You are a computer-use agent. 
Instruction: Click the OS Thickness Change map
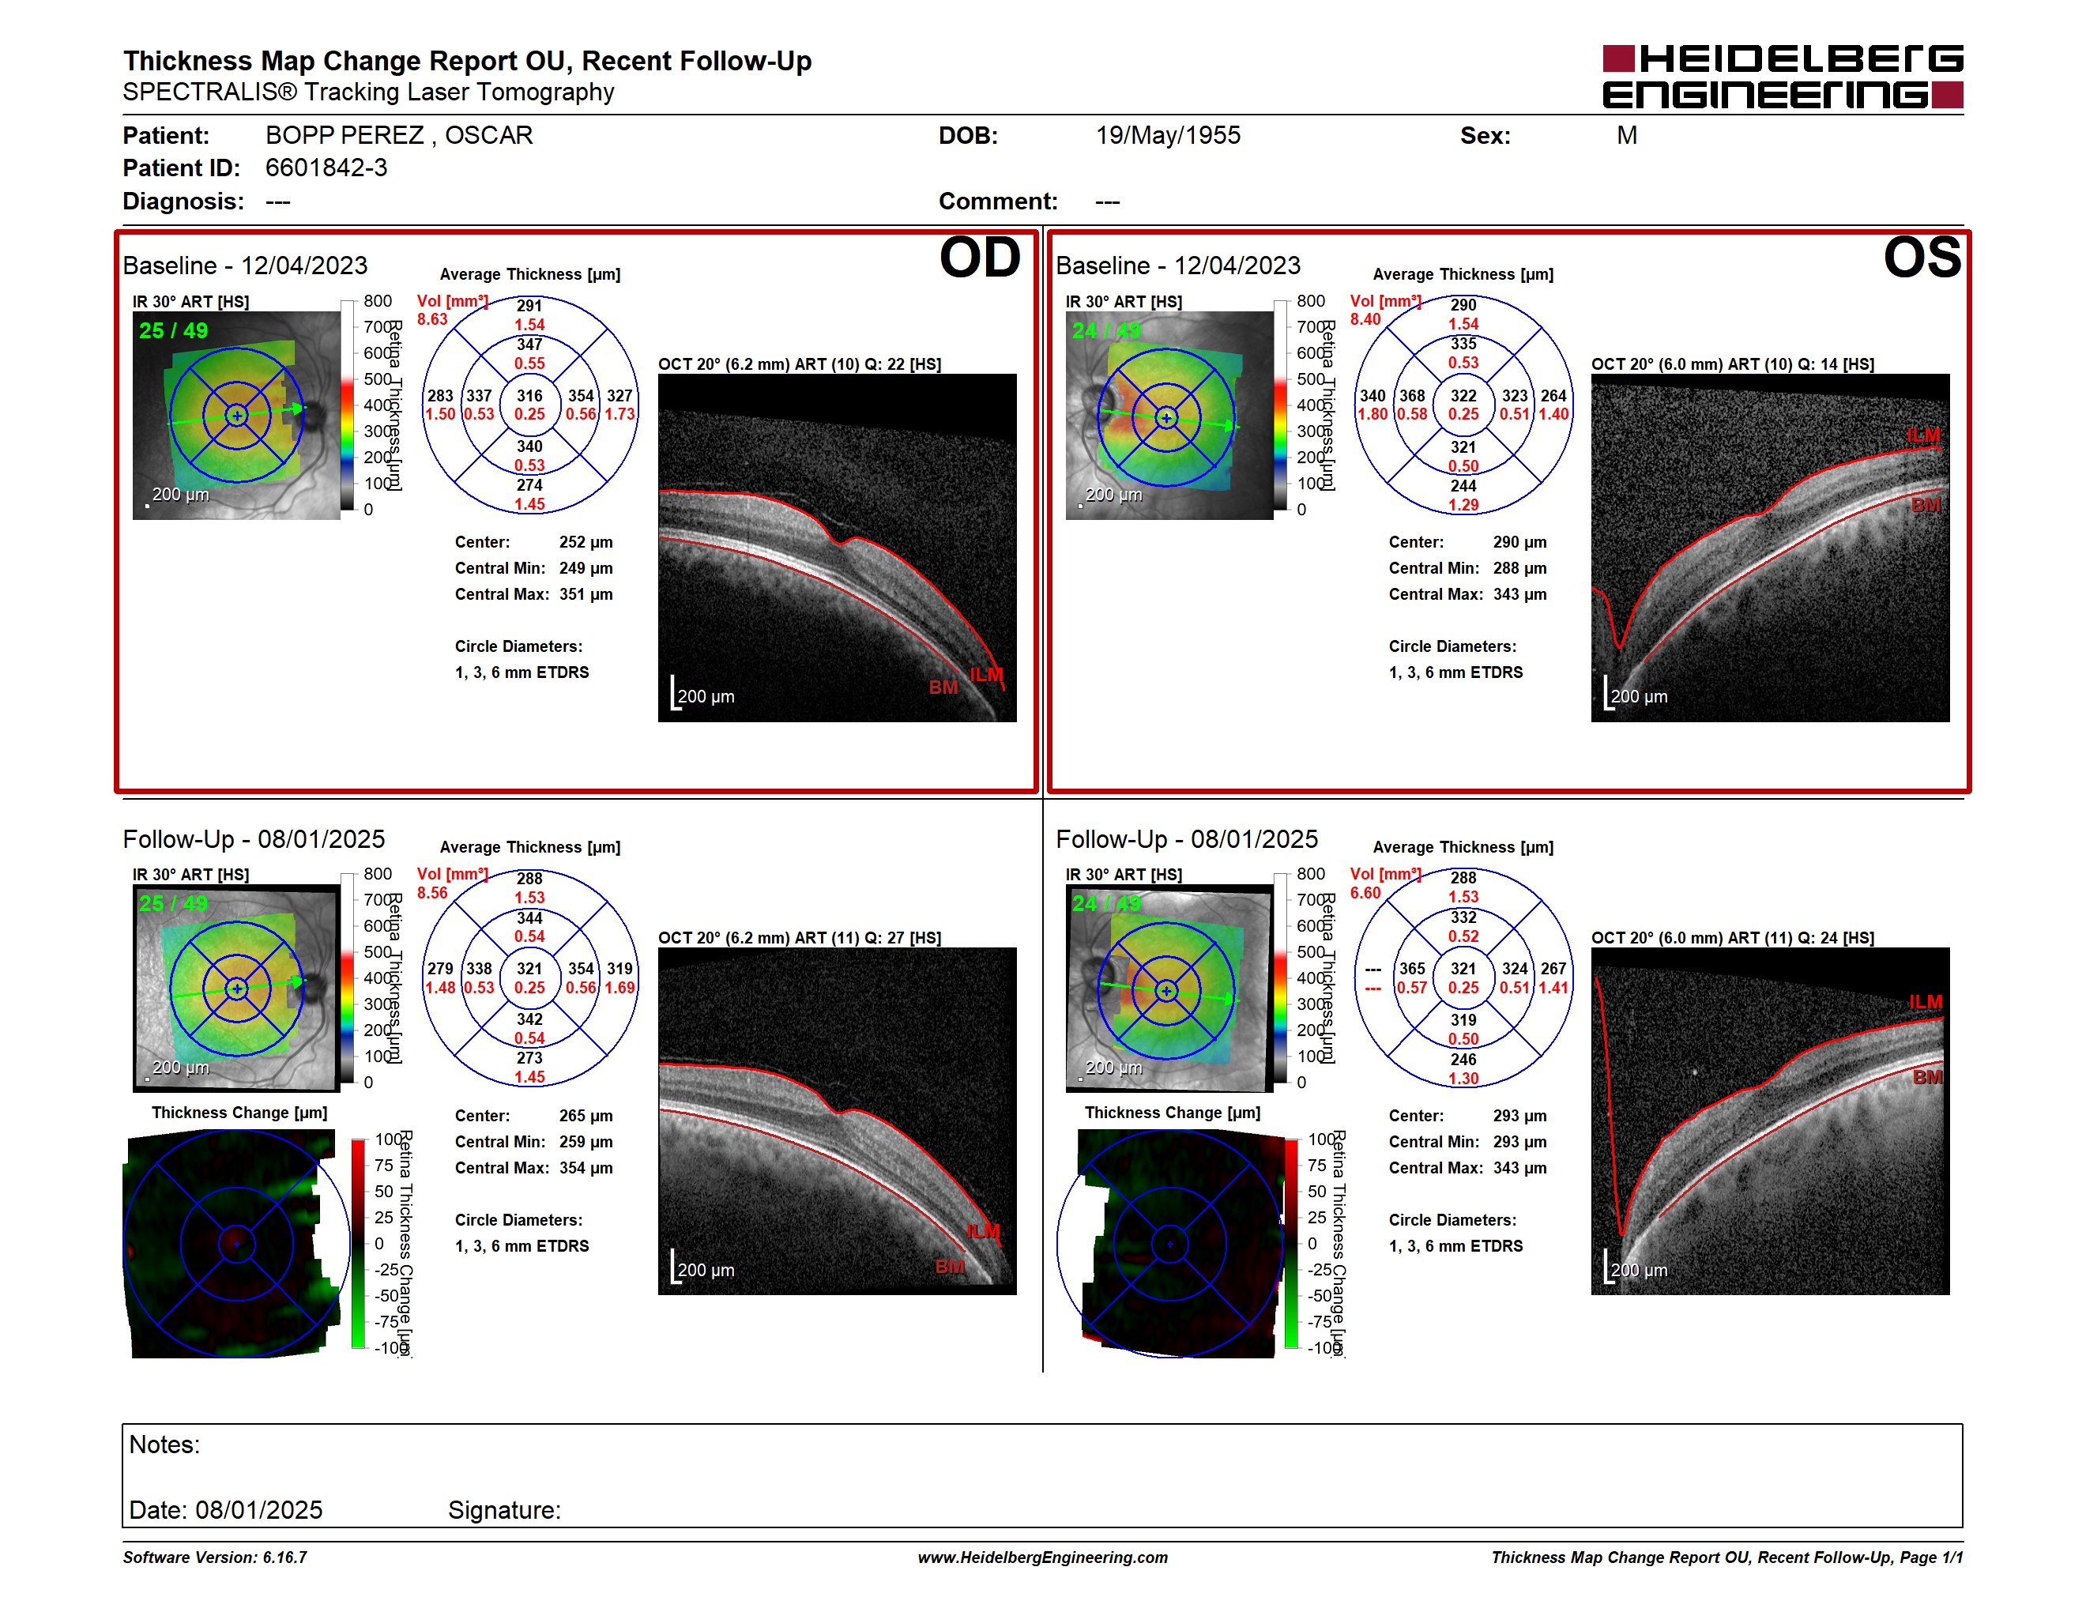coord(1169,1244)
